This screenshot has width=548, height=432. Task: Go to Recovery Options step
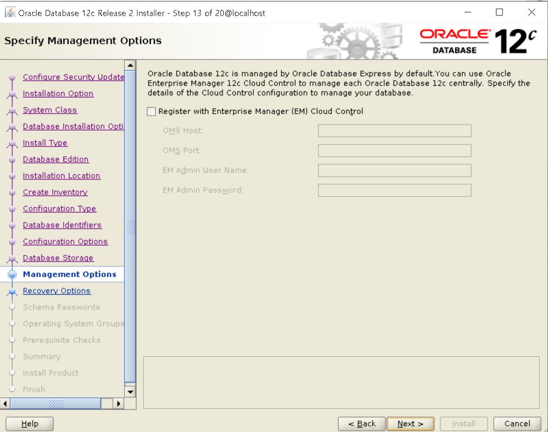[57, 291]
